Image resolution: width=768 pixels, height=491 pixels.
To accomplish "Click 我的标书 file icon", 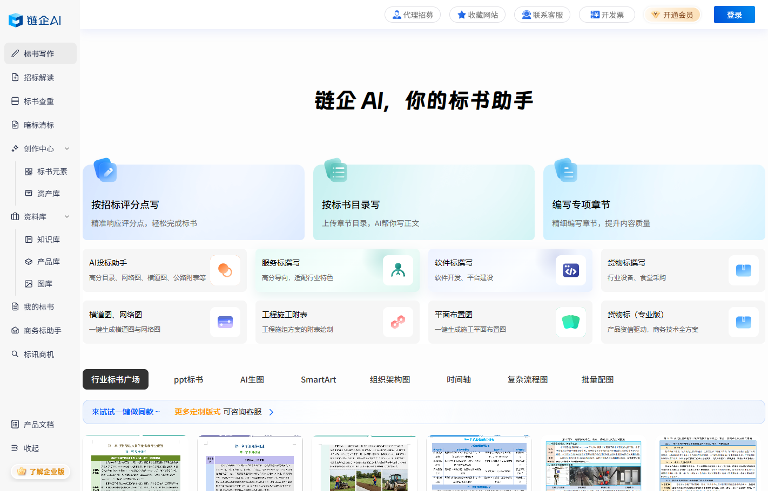I will coord(15,306).
